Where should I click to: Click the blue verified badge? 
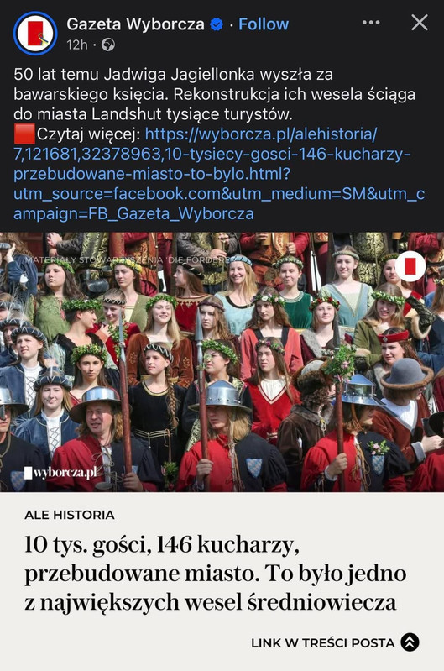(x=217, y=24)
